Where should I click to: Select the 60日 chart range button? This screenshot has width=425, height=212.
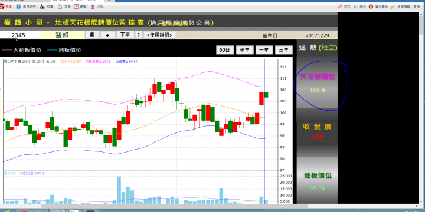(x=225, y=50)
